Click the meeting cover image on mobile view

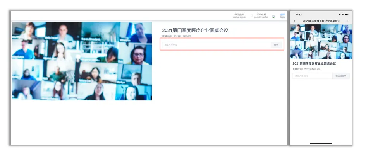(321, 42)
